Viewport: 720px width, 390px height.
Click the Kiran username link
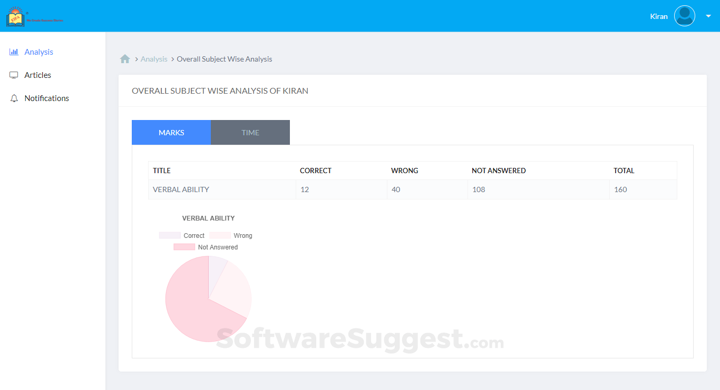coord(658,16)
